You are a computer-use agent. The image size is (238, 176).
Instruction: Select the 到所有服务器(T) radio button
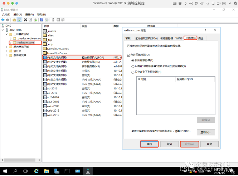pos(133,61)
